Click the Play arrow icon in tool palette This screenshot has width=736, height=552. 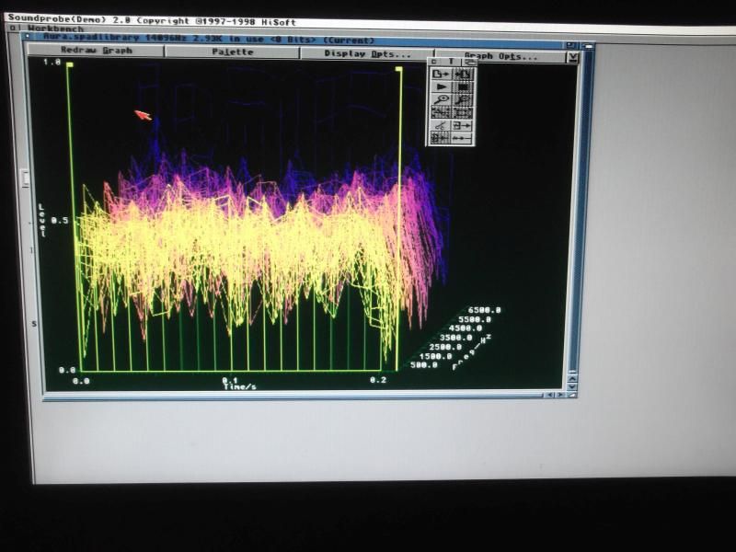pyautogui.click(x=440, y=86)
